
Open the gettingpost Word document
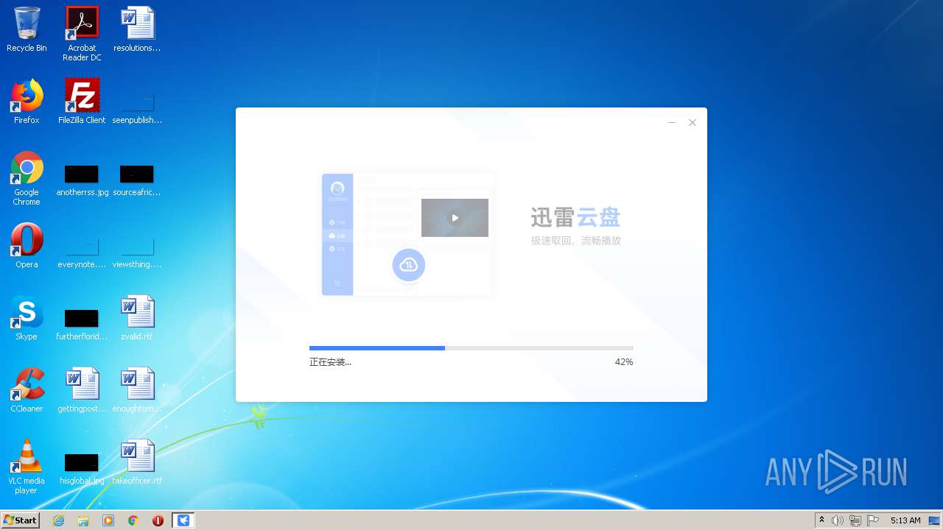coord(82,390)
